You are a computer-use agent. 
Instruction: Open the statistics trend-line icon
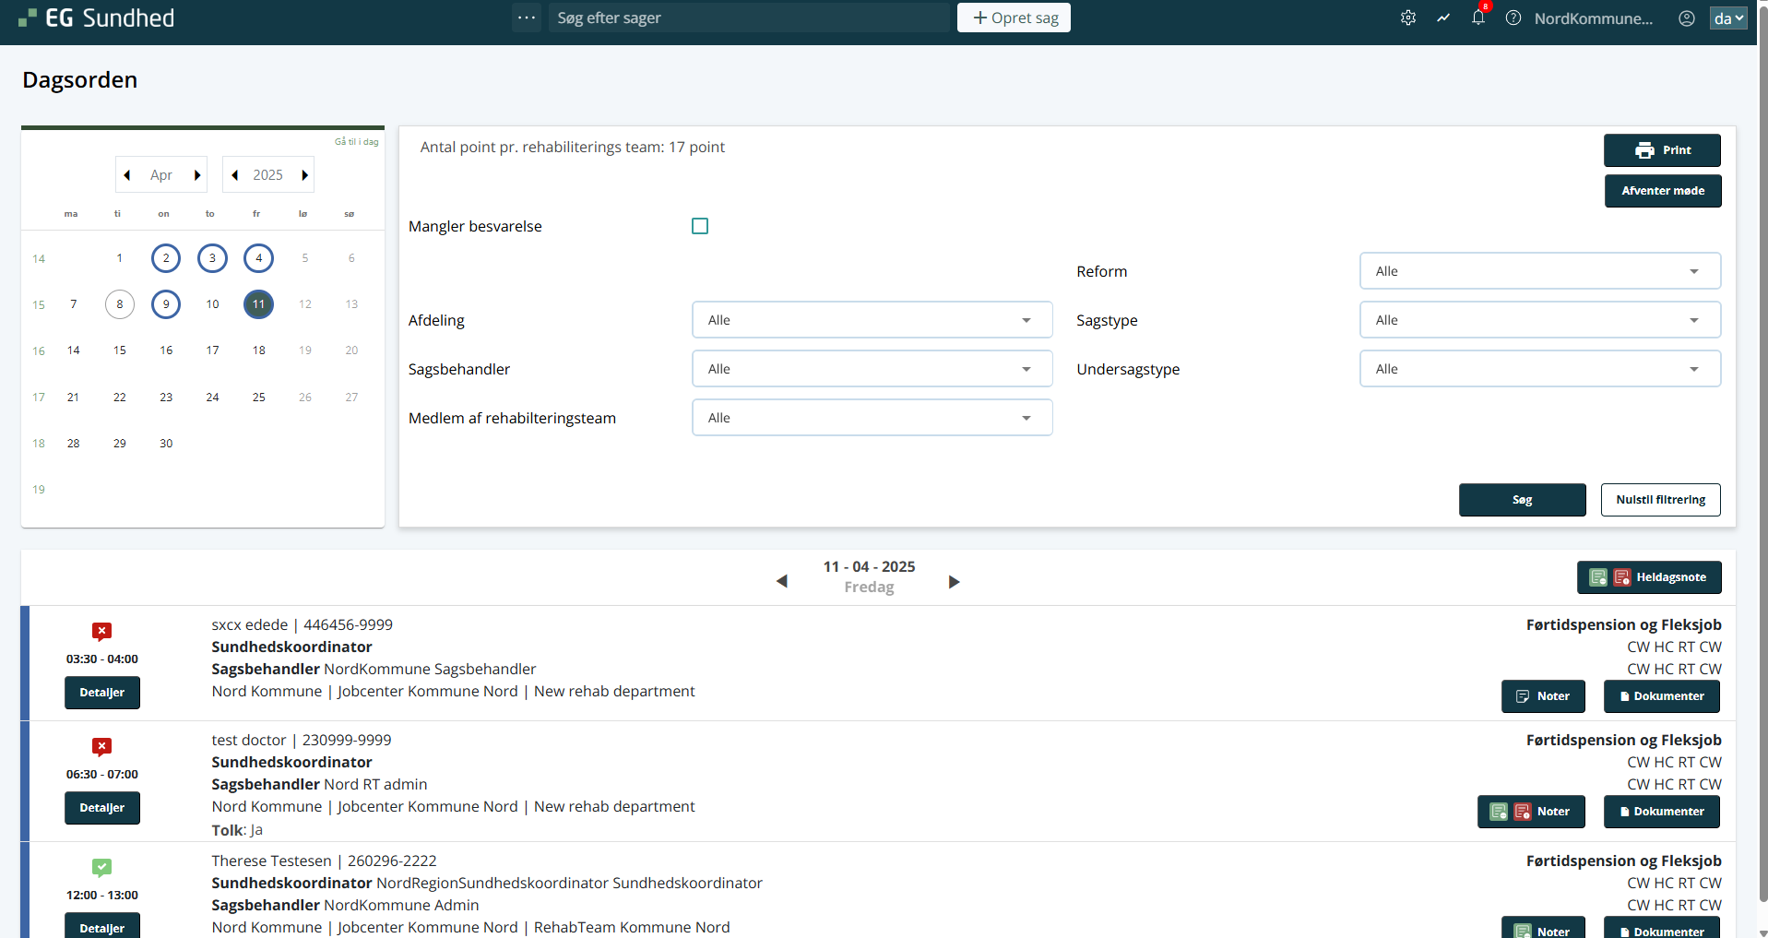click(1442, 18)
